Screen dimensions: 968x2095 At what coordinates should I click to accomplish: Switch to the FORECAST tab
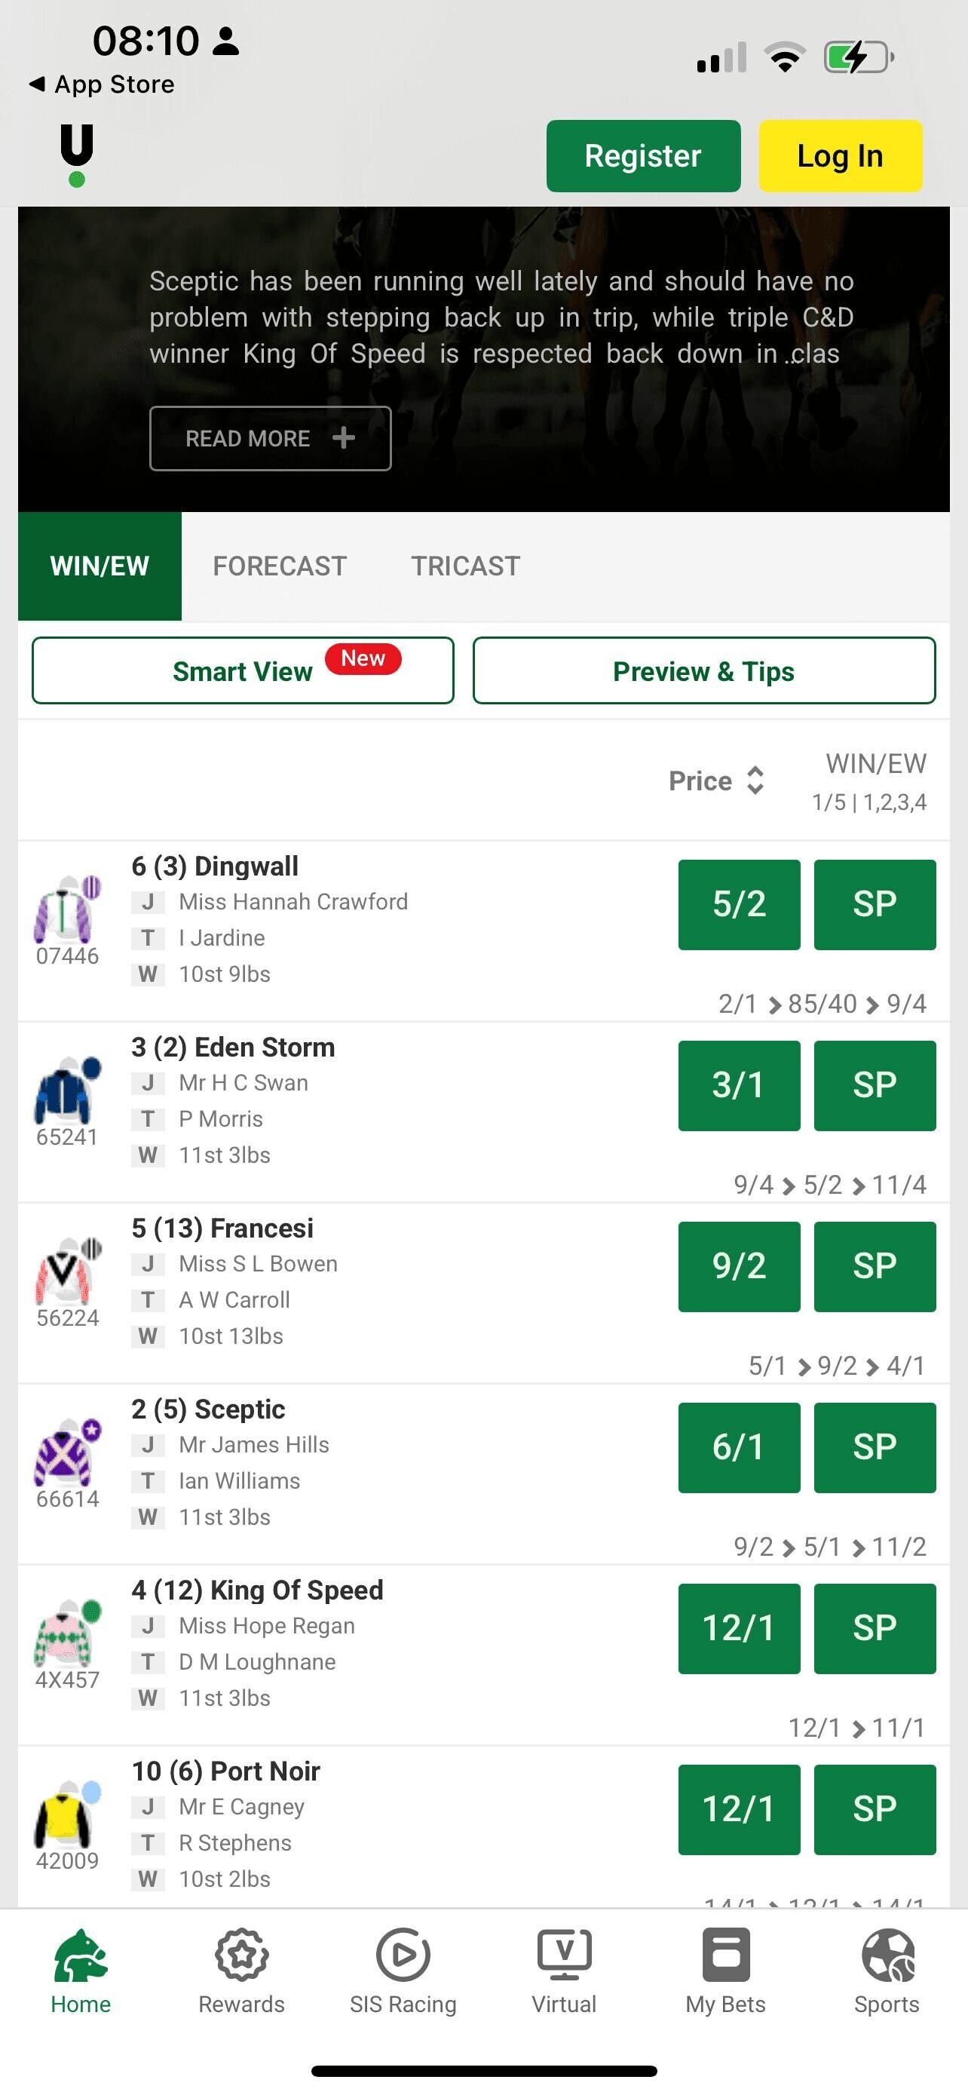tap(280, 566)
